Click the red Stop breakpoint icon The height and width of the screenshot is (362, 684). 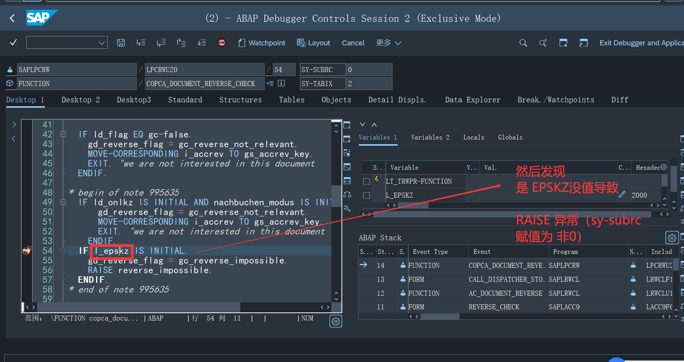click(222, 43)
